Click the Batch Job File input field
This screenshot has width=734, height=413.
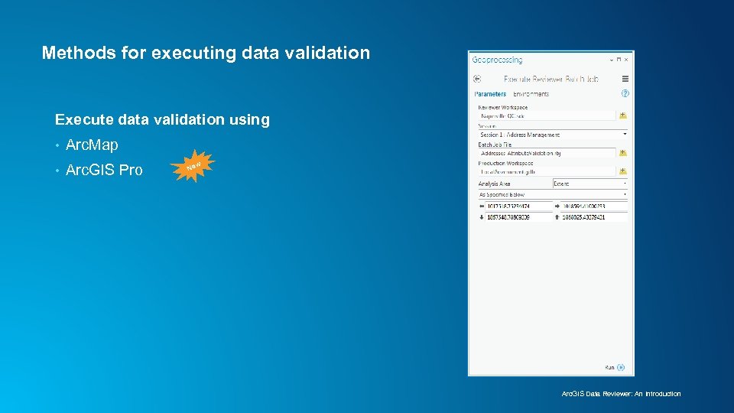(x=546, y=153)
